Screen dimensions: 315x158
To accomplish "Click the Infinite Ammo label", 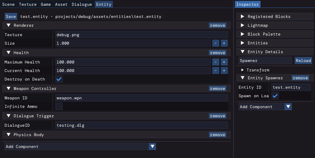I will 21,106.
